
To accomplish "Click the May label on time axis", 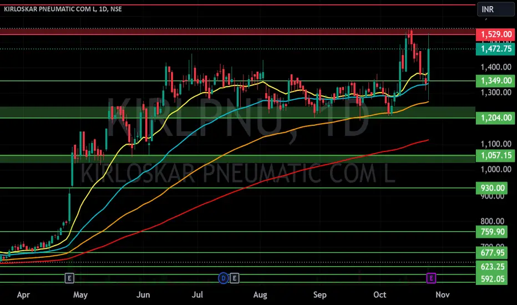I will point(80,294).
